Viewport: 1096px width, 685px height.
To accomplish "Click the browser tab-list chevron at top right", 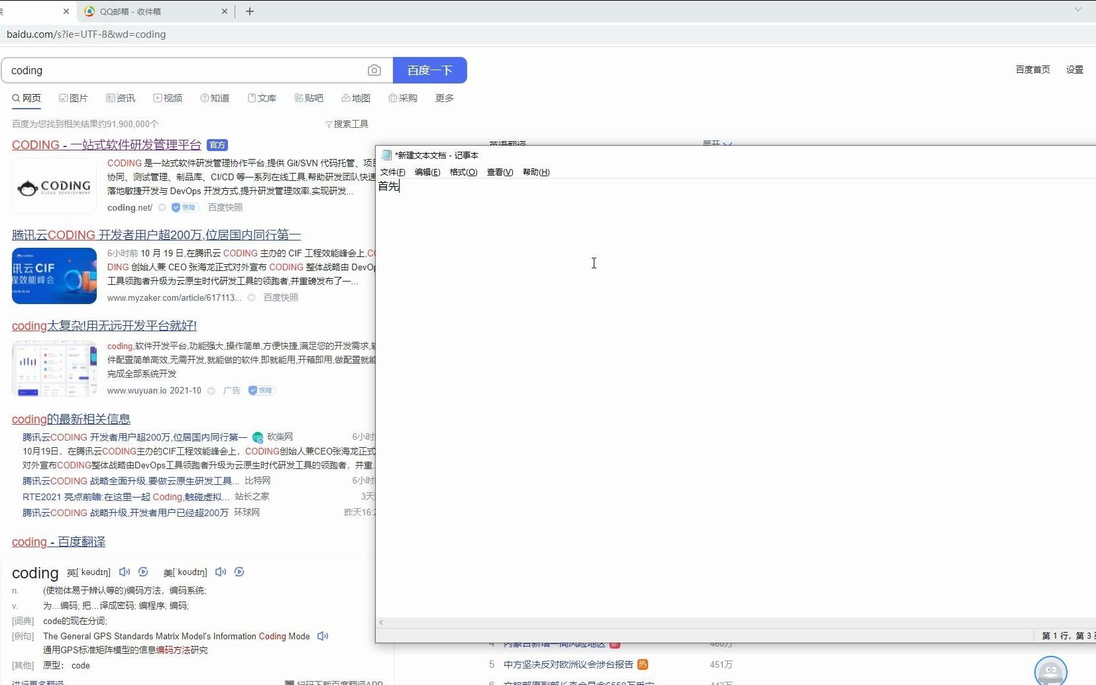I will pos(1078,9).
